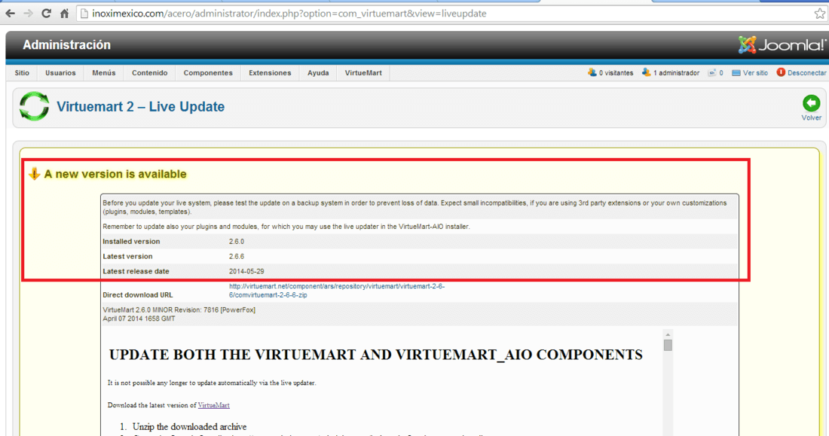Image resolution: width=829 pixels, height=436 pixels.
Task: Click the administrador user icon
Action: click(x=646, y=72)
